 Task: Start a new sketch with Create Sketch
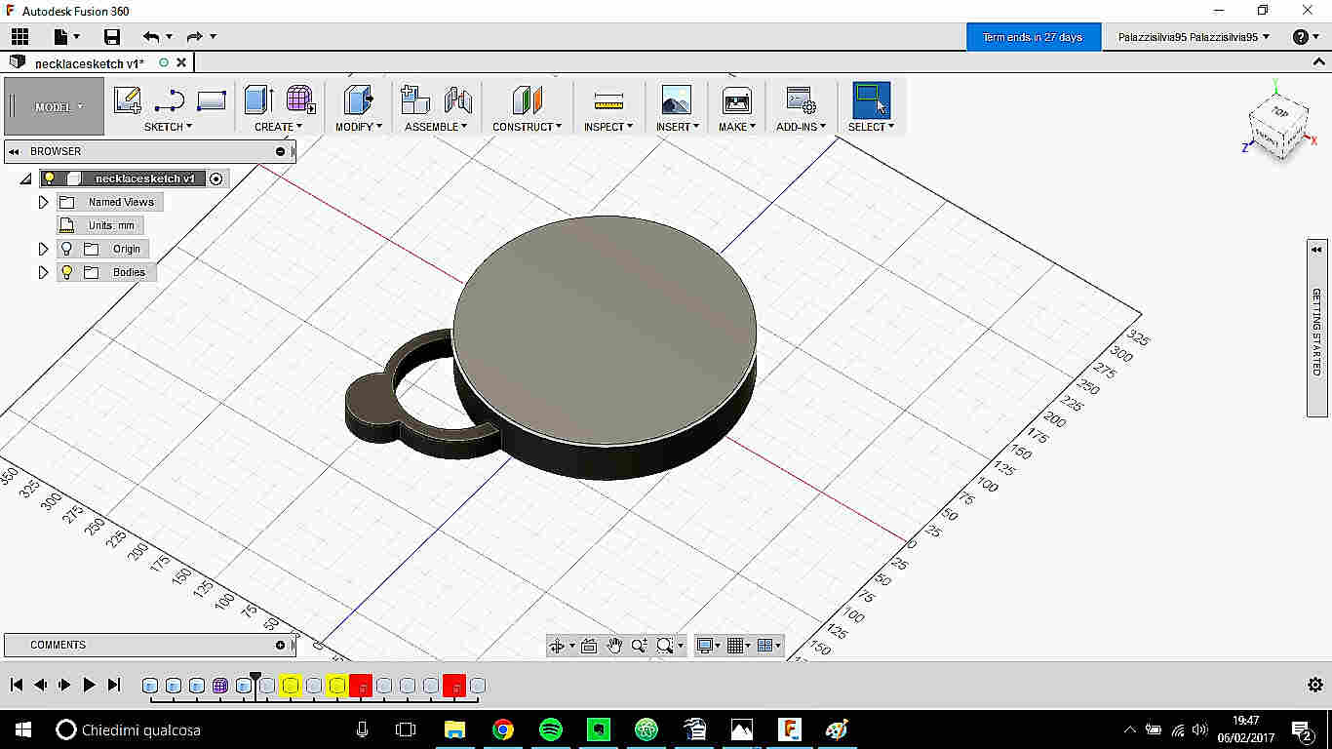click(128, 100)
